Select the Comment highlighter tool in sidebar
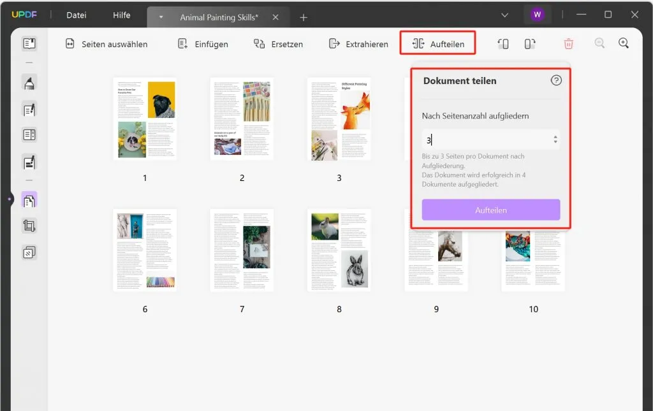The image size is (653, 411). click(x=29, y=83)
